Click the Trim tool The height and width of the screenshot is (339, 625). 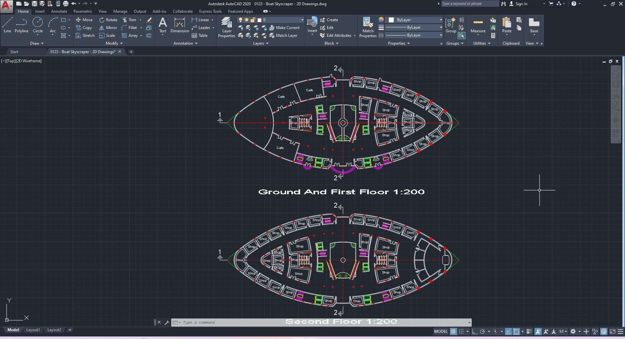point(129,20)
